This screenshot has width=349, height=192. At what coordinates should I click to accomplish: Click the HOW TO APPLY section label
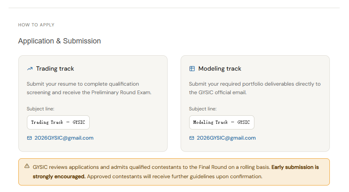tap(36, 25)
